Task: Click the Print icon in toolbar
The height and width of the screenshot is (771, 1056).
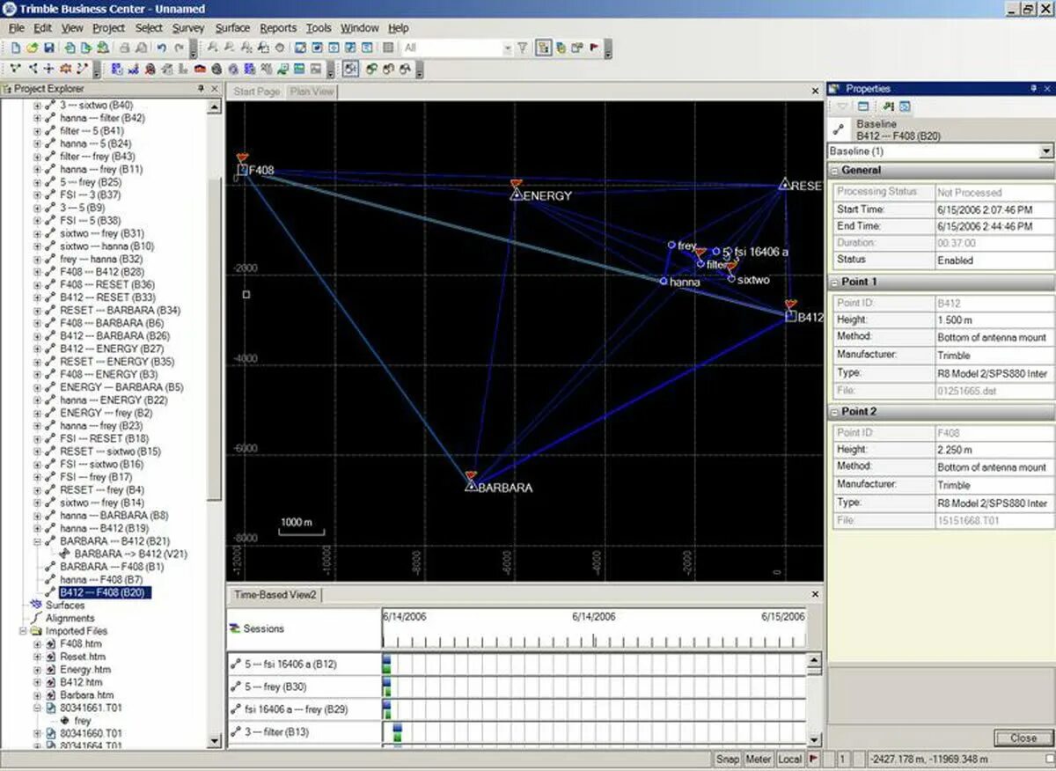Action: tap(123, 48)
